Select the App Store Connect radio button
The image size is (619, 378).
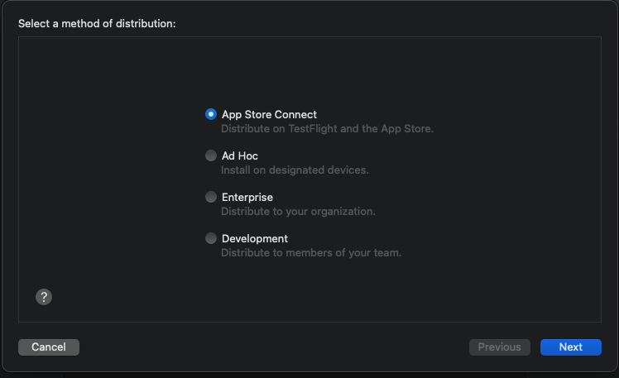point(211,114)
